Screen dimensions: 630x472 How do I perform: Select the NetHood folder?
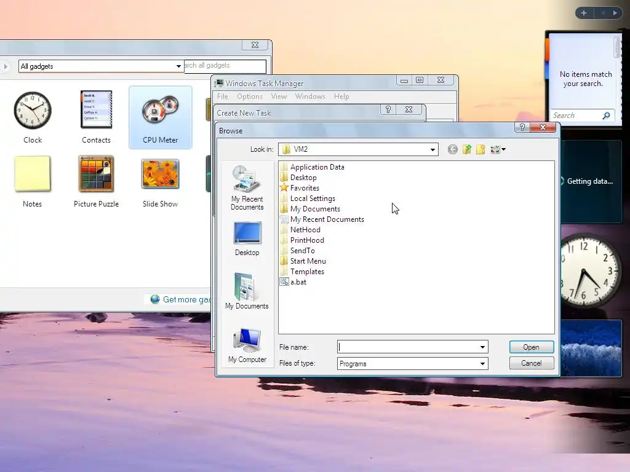tap(300, 230)
